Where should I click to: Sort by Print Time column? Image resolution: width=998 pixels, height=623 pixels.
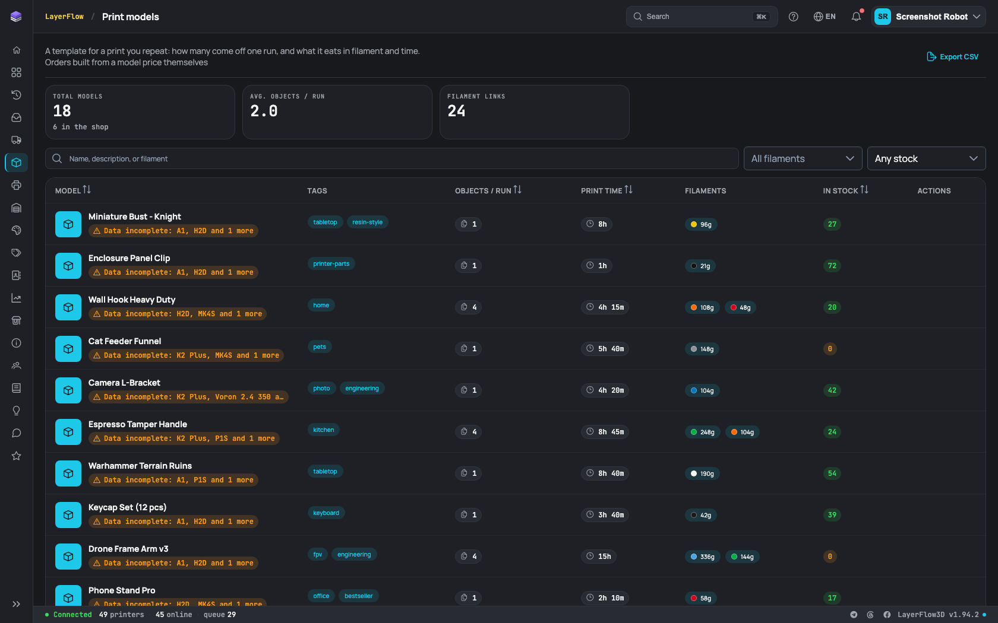(x=607, y=190)
